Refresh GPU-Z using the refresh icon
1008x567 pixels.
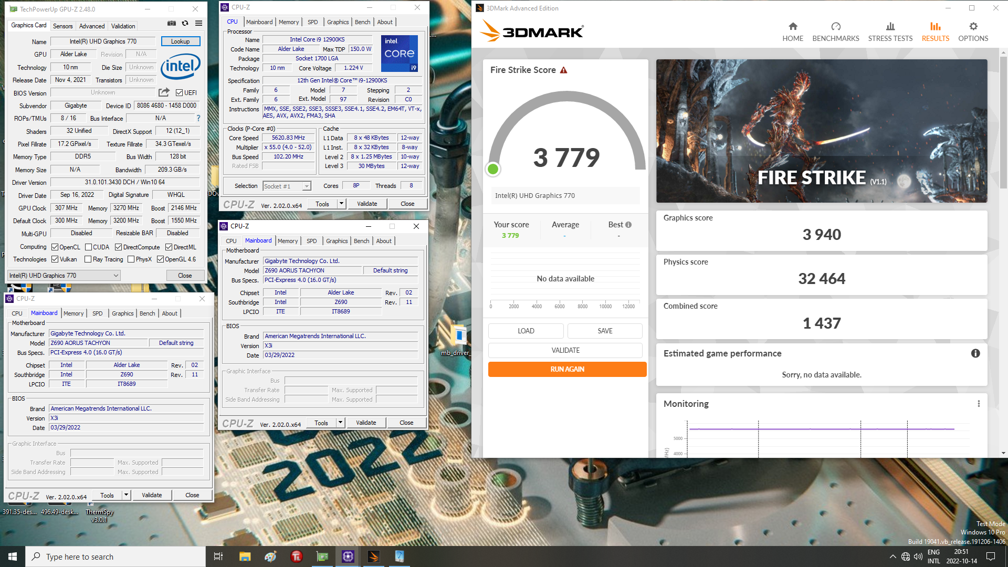click(x=185, y=24)
